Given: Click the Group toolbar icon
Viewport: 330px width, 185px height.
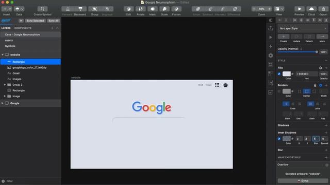Looking at the screenshot, I should tap(94, 9).
